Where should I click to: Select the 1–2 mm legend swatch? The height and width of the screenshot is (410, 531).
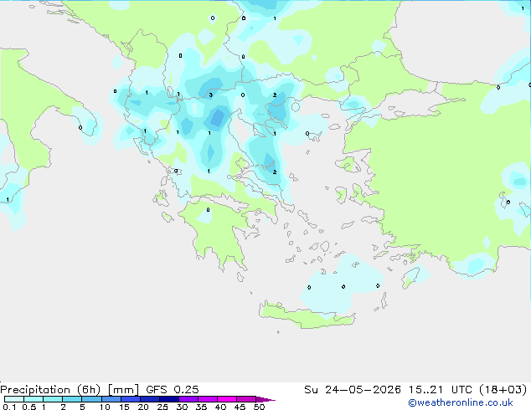[53, 399]
